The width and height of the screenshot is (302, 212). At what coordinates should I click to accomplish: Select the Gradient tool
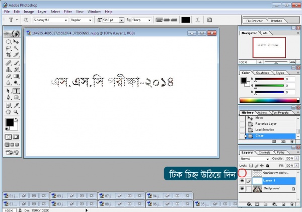tap(16, 76)
